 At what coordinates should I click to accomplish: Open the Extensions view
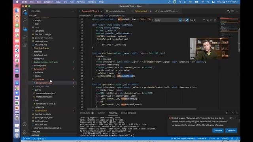[x=25, y=45]
